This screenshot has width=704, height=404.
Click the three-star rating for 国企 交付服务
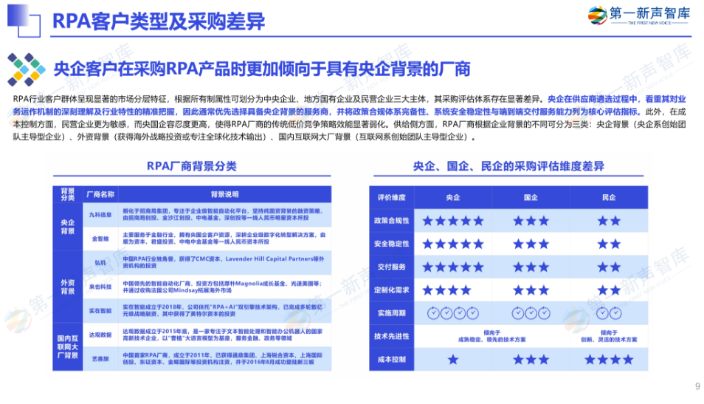531,267
